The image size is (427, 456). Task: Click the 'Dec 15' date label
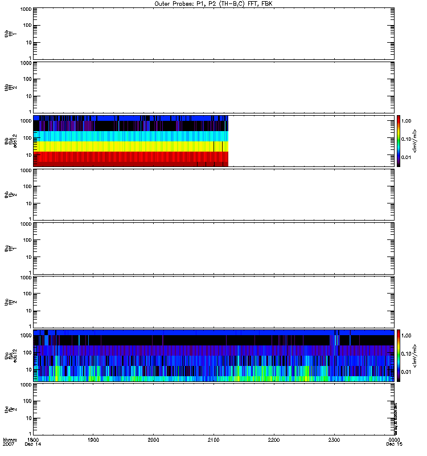tap(394, 445)
